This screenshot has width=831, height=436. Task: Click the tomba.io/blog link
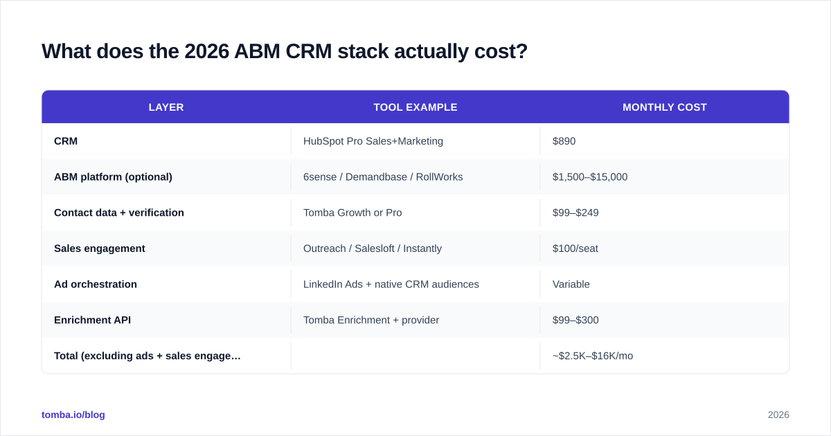point(73,415)
